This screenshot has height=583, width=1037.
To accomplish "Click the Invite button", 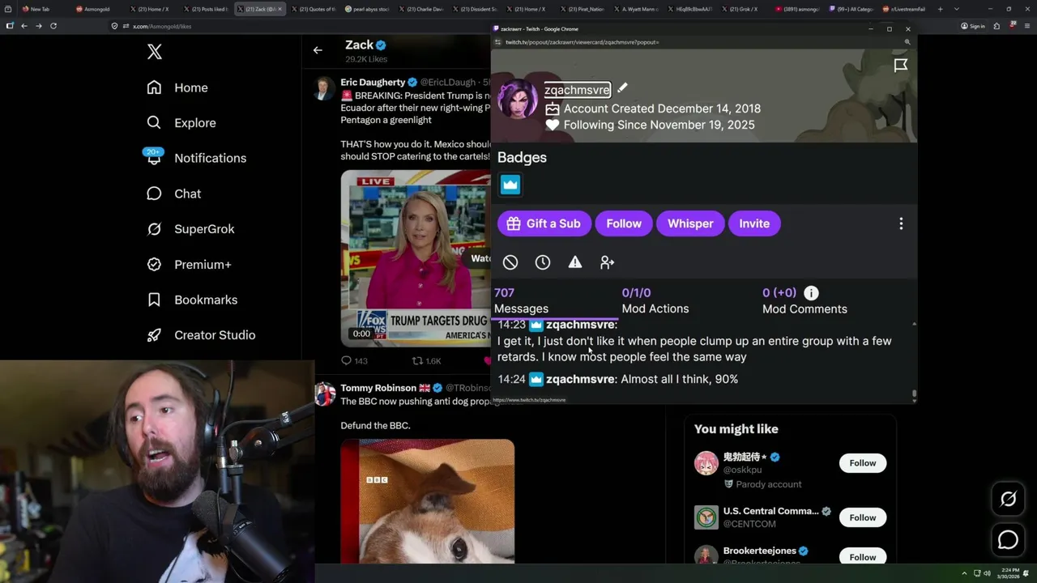I will click(x=754, y=223).
